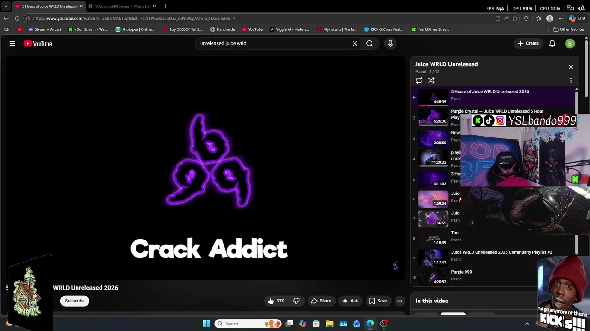Close the Juice WRLD Unreleased playlist panel
This screenshot has width=590, height=331.
[x=571, y=67]
